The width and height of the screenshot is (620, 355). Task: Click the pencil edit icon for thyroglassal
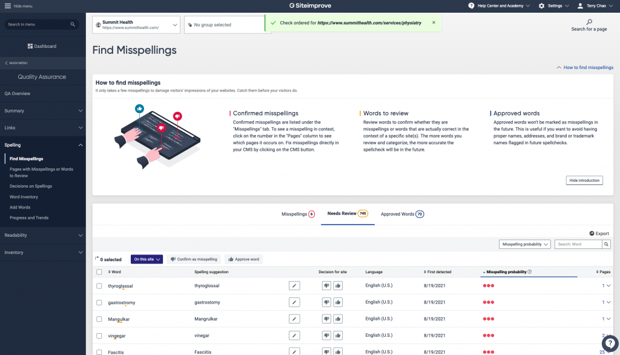click(x=294, y=285)
